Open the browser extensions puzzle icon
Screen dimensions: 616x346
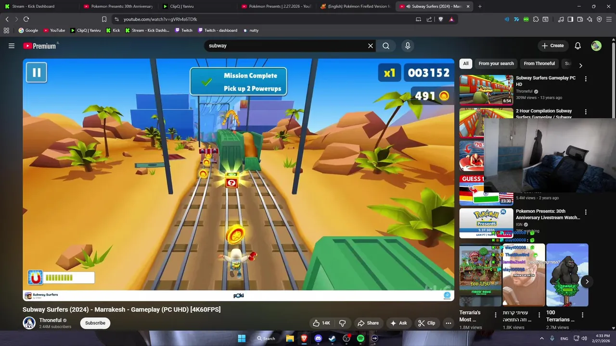536,19
